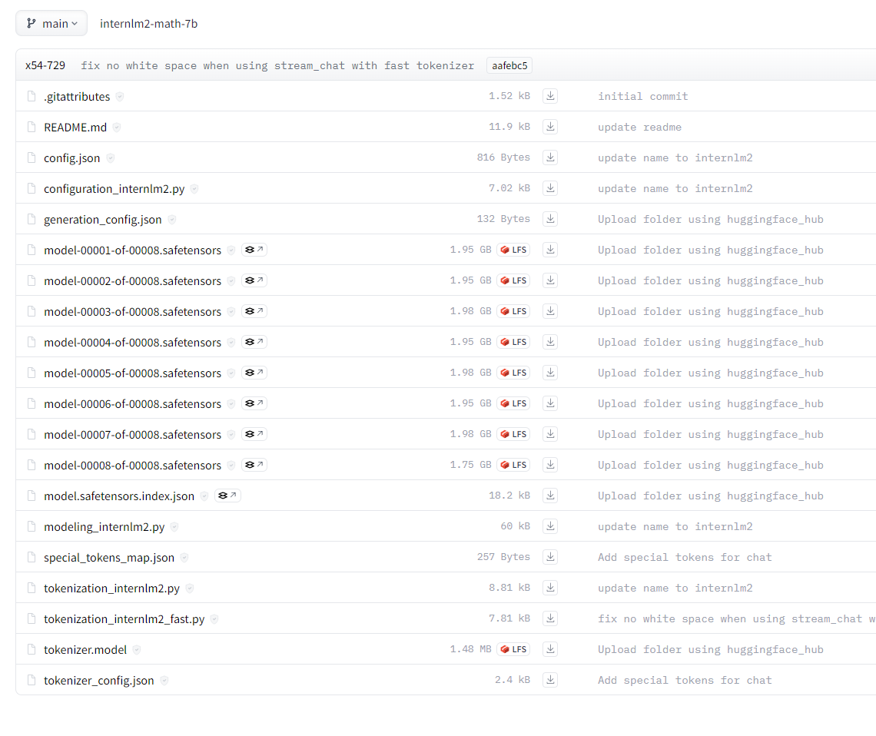Click the safety scan icon next to .gitattributes
Image resolution: width=876 pixels, height=736 pixels.
120,97
